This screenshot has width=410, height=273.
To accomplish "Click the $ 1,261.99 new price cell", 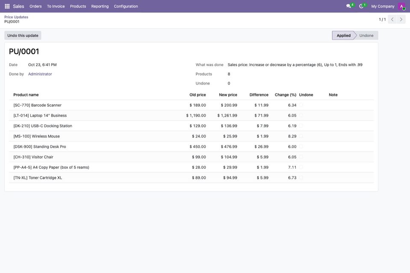I will click(x=227, y=115).
